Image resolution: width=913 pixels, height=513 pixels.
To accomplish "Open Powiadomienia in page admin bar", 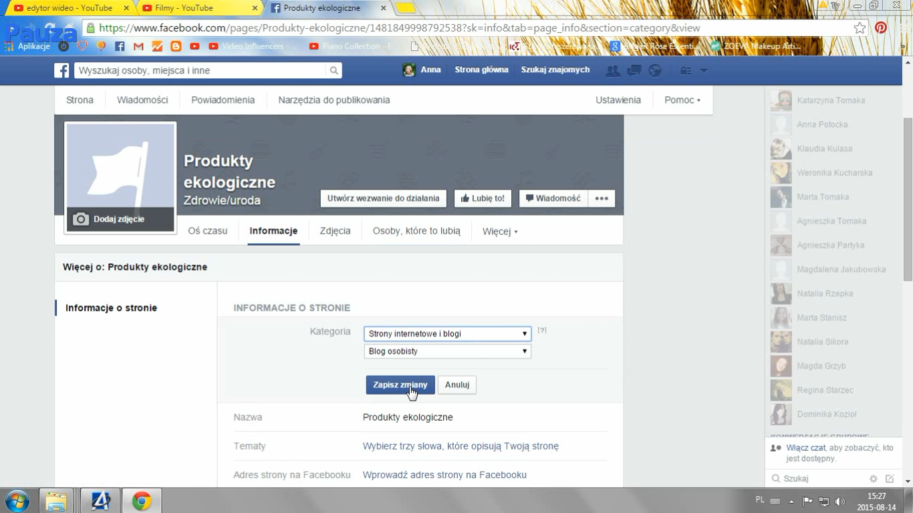I will (223, 100).
